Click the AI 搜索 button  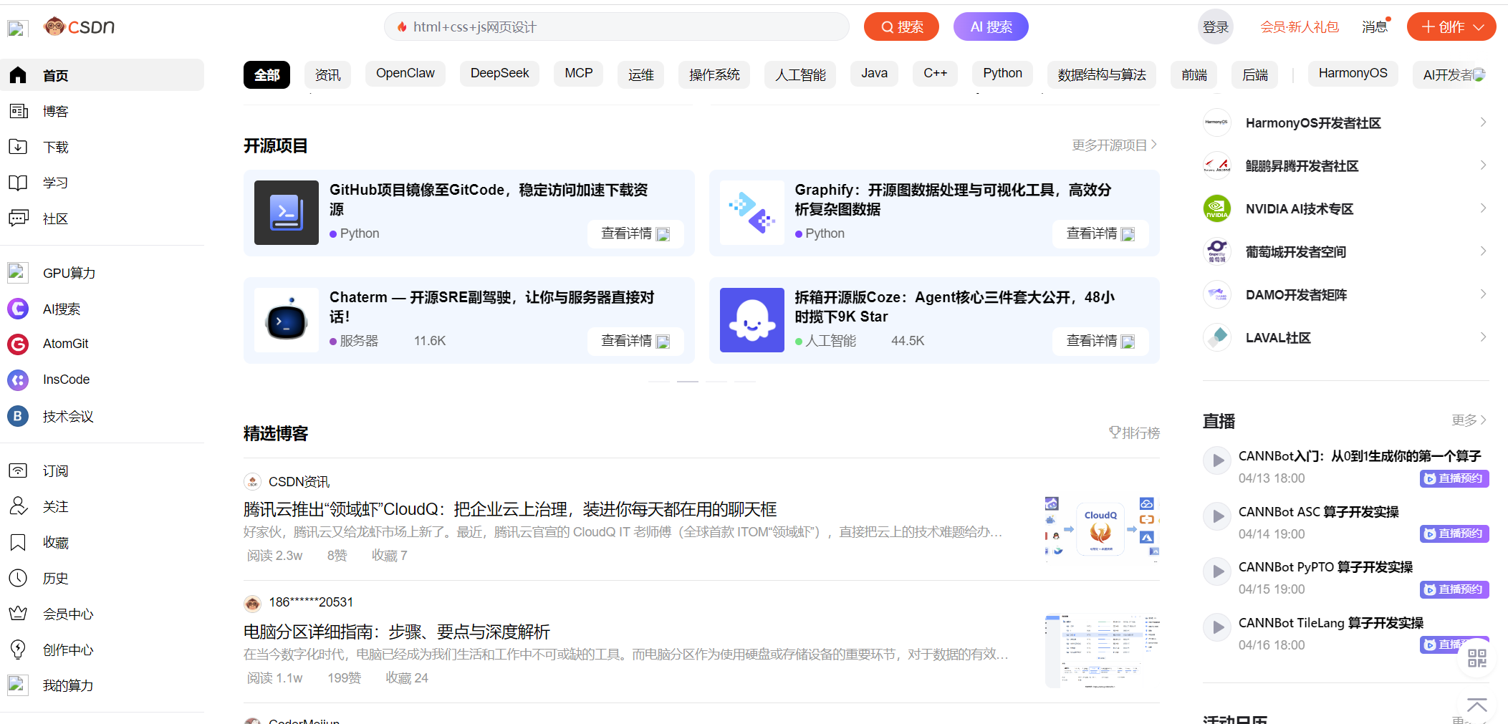[x=990, y=27]
